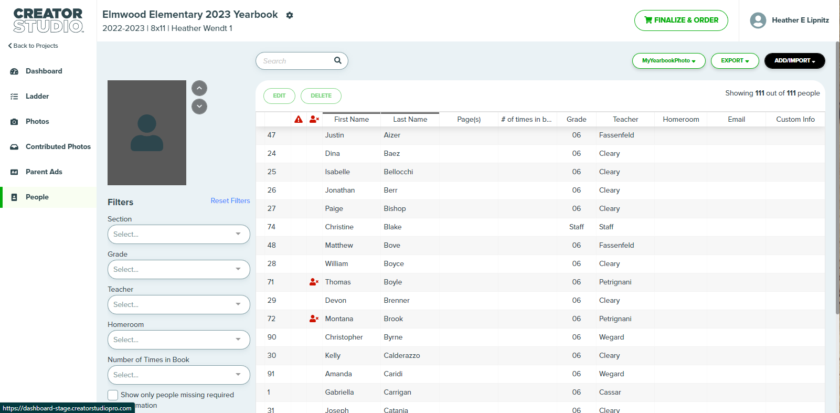This screenshot has height=413, width=840.
Task: Click the person photo placeholder thumbnail
Action: 147,133
